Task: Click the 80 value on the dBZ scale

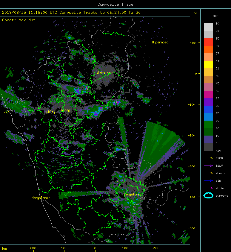Action: point(217,23)
